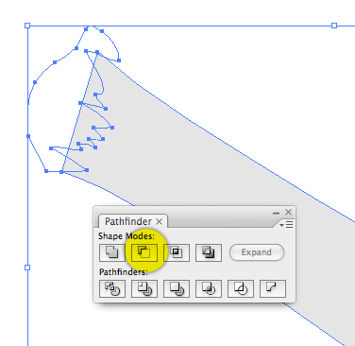
Task: Click the Trim pathfinder icon
Action: 144,288
